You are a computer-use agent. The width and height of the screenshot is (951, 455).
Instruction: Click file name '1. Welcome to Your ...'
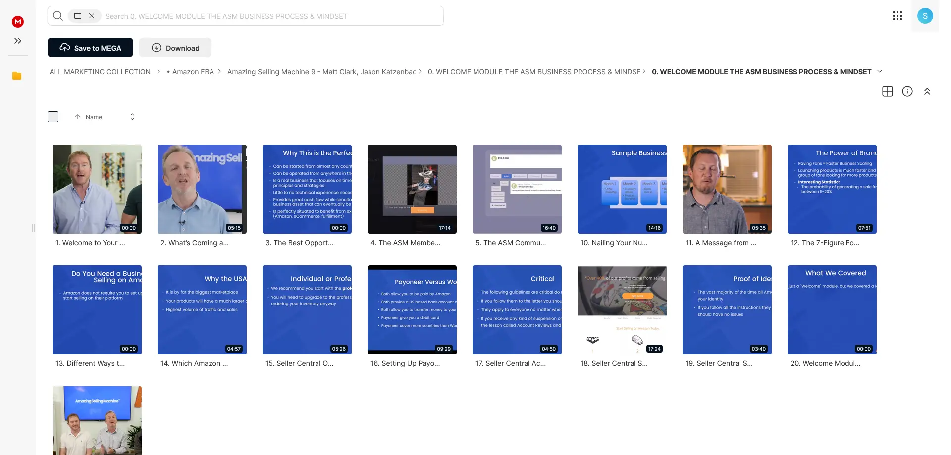point(90,243)
